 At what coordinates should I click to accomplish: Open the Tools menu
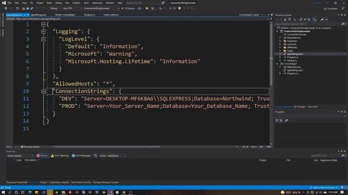point(86,3)
